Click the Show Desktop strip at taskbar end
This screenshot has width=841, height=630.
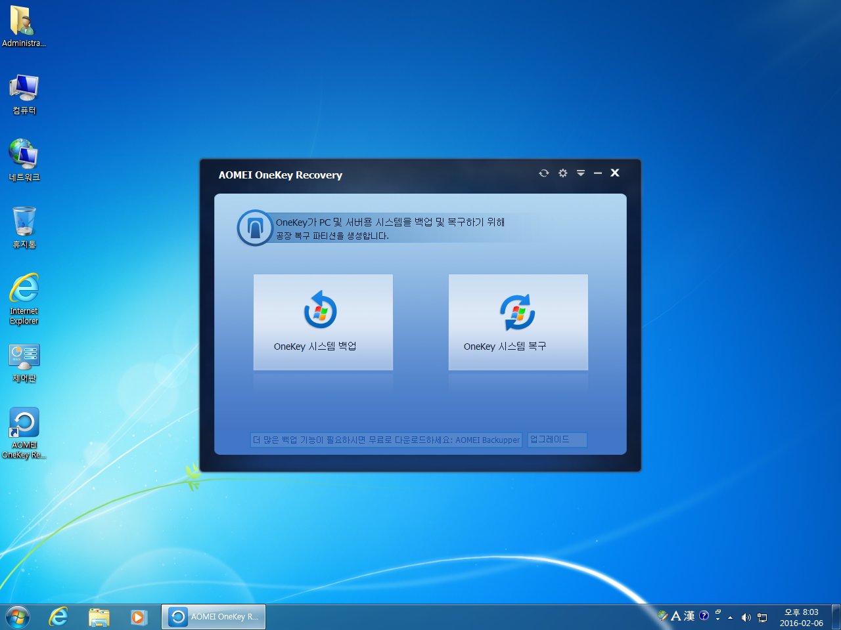(836, 617)
